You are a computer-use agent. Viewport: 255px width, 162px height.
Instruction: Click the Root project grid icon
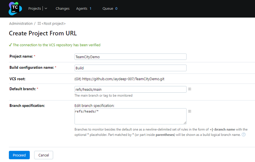39,24
